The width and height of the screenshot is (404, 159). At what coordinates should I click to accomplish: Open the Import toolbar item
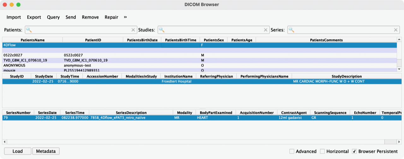pos(14,17)
